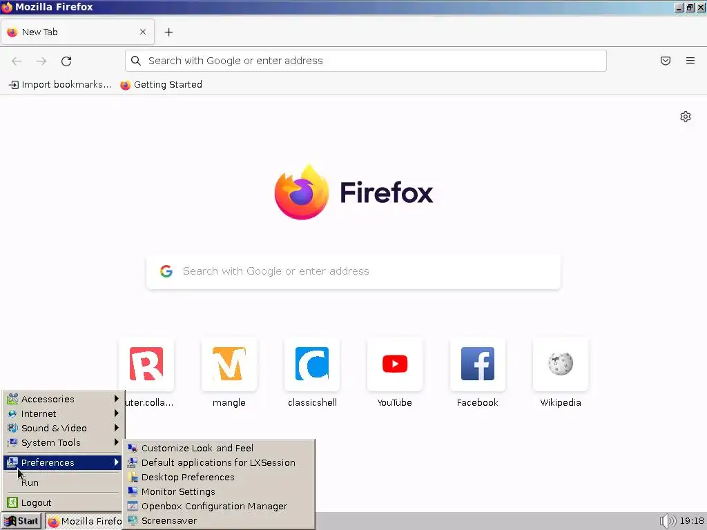Click the Preferences menu icon

(12, 462)
